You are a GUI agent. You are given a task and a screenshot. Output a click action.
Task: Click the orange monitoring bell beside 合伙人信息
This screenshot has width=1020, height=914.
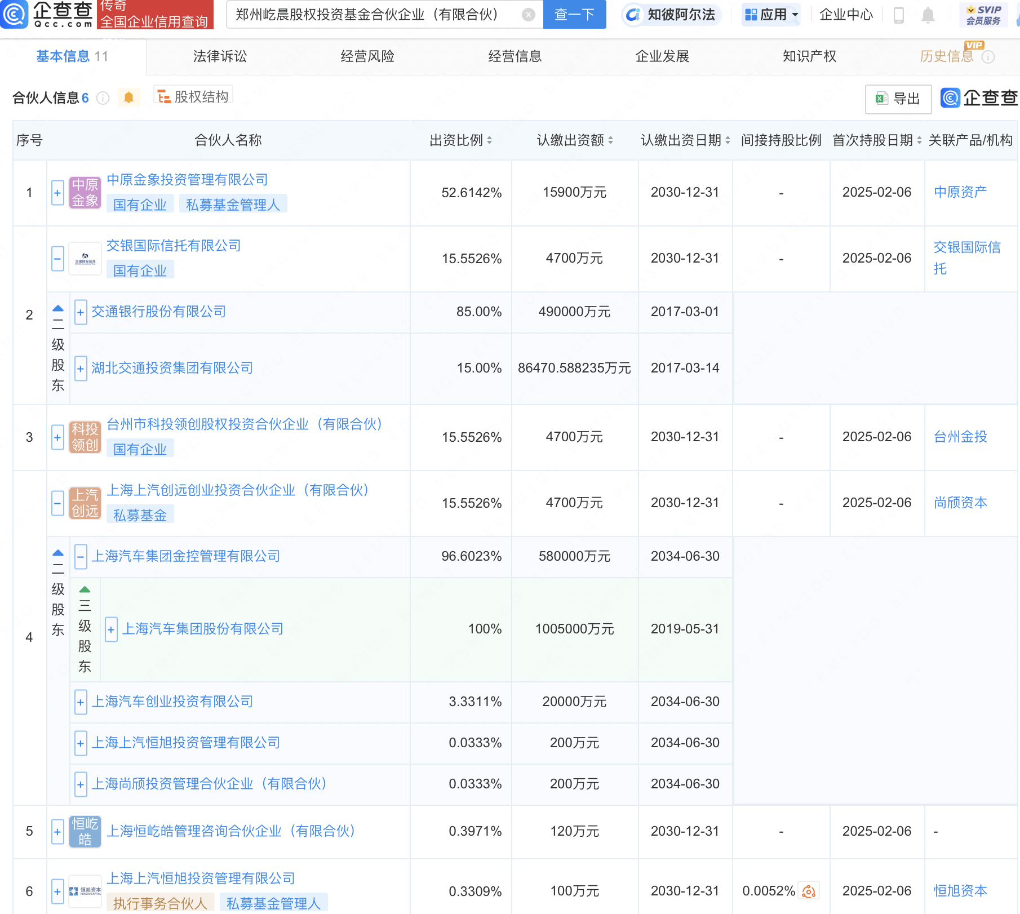coord(128,97)
